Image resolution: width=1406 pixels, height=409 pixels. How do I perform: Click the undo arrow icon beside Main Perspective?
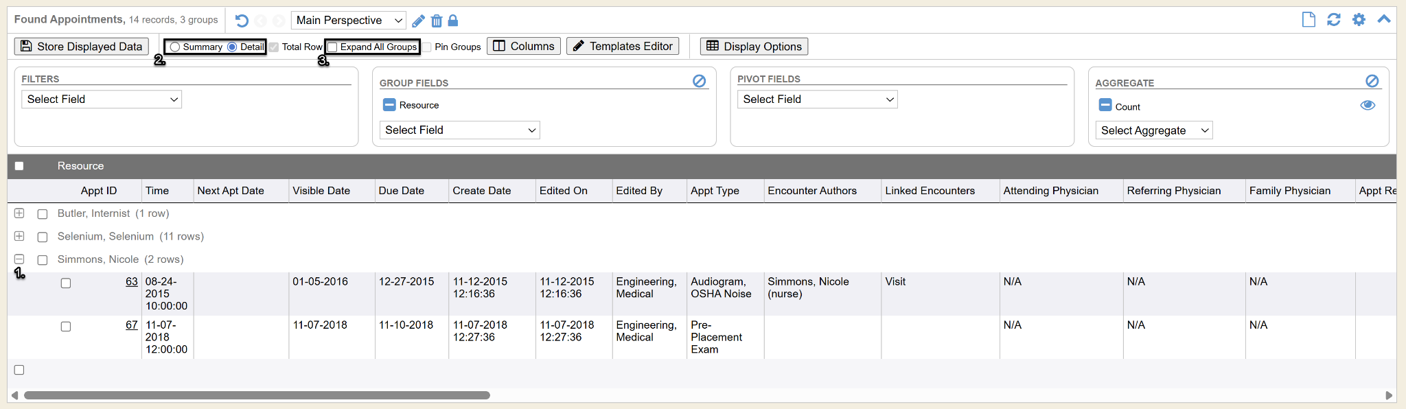[242, 21]
